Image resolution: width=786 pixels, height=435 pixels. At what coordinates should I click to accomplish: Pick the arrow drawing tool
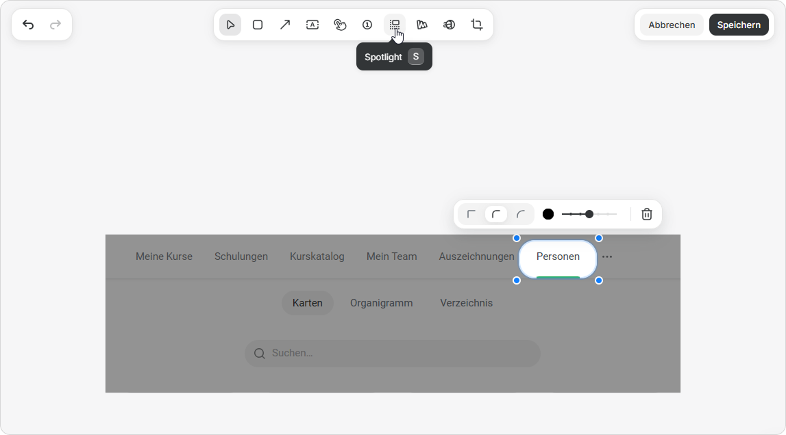click(285, 25)
